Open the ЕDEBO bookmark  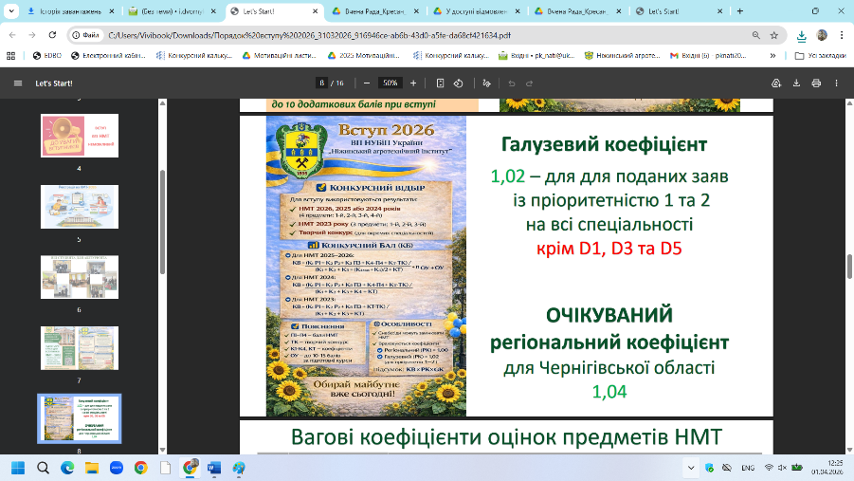49,56
